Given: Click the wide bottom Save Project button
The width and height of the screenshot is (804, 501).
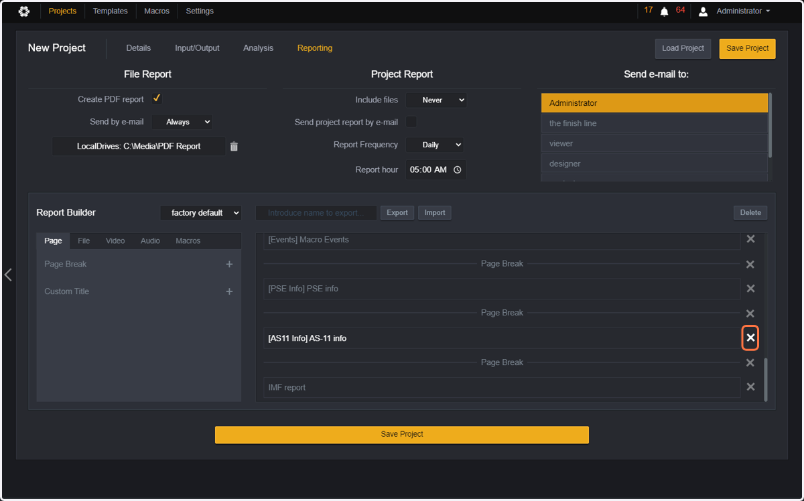Looking at the screenshot, I should (402, 434).
